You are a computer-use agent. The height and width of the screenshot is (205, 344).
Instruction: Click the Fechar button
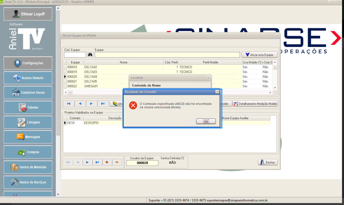(x=268, y=162)
